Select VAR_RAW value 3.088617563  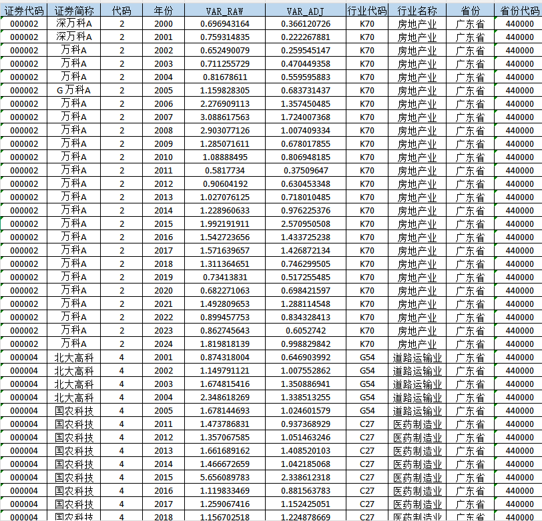[x=225, y=117]
